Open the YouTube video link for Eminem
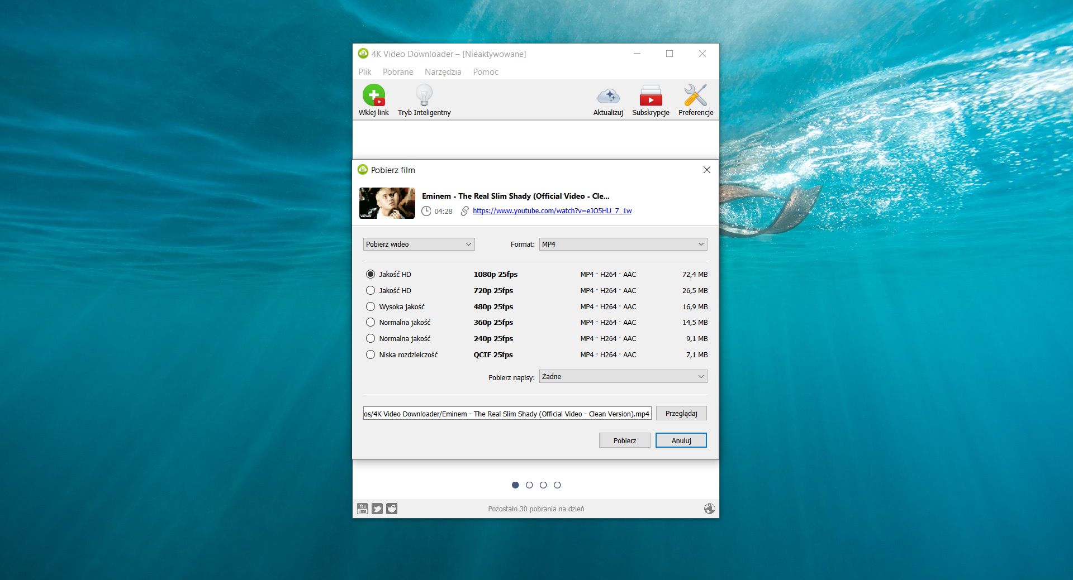Viewport: 1073px width, 580px height. (552, 211)
